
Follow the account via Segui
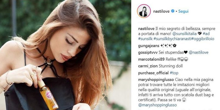(x=183, y=11)
